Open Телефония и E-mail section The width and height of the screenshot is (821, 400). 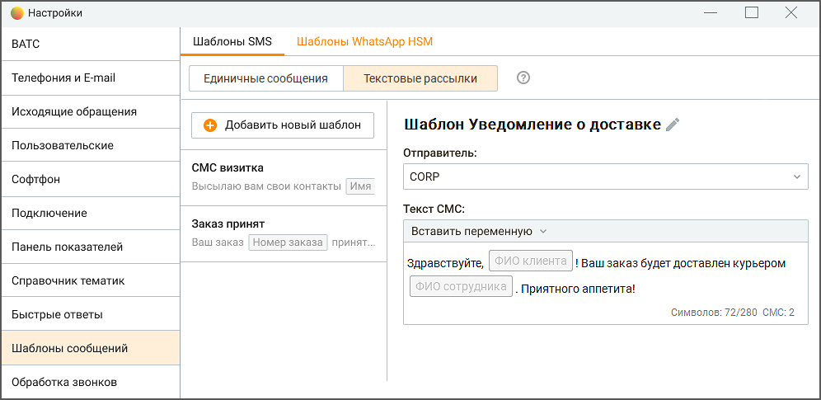[90, 78]
